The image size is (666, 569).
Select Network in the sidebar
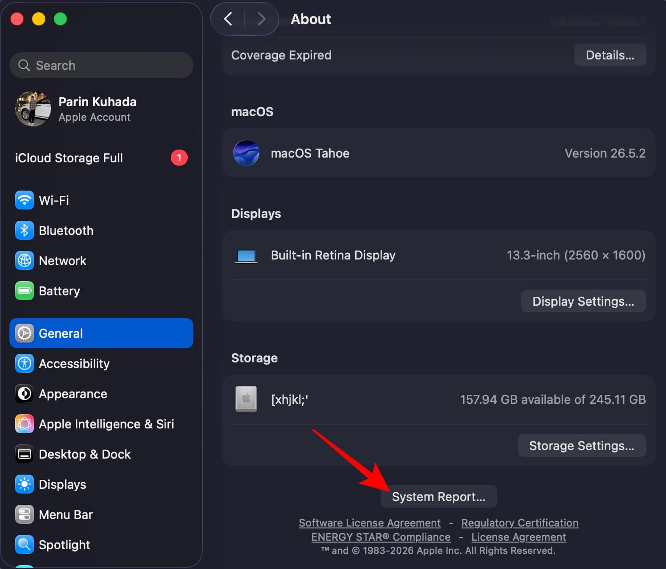pyautogui.click(x=101, y=260)
